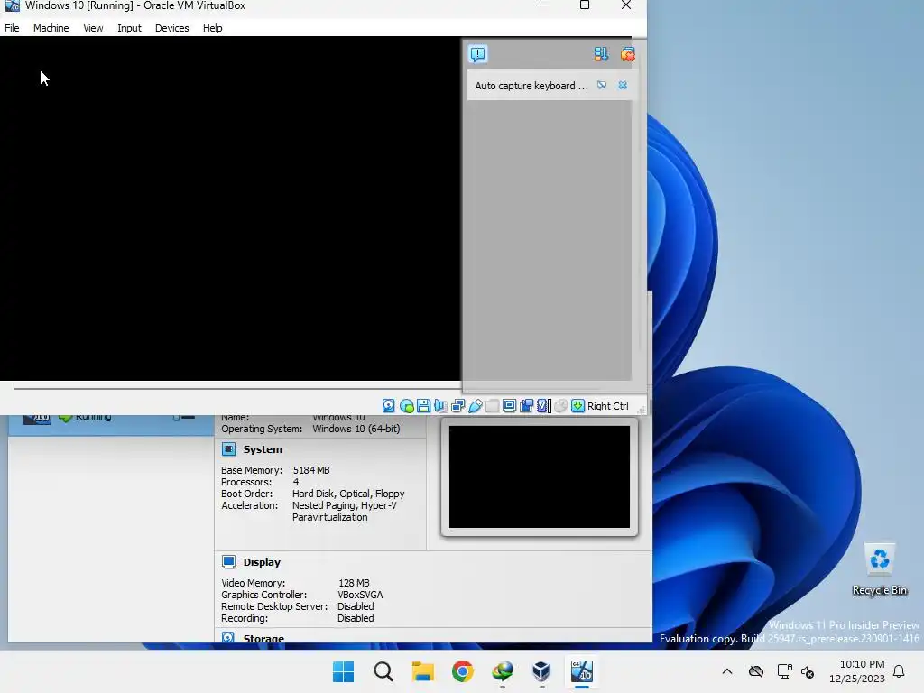Click the network tray icon
Viewport: 924px width, 693px height.
coord(784,671)
